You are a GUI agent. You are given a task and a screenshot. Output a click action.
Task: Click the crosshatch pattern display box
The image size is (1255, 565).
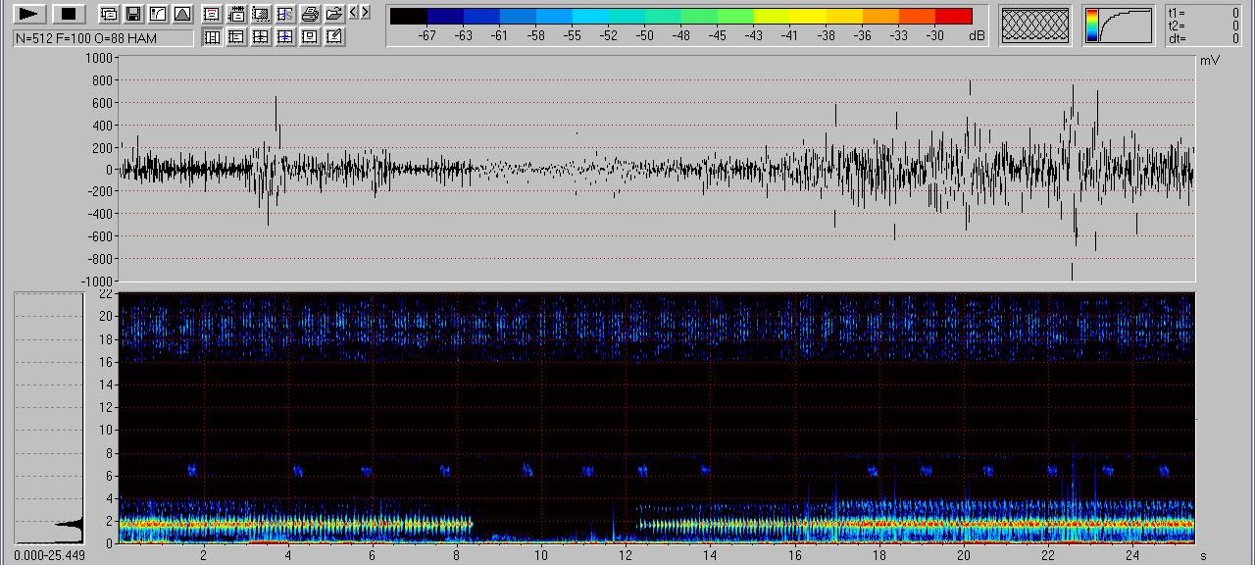pyautogui.click(x=1035, y=26)
